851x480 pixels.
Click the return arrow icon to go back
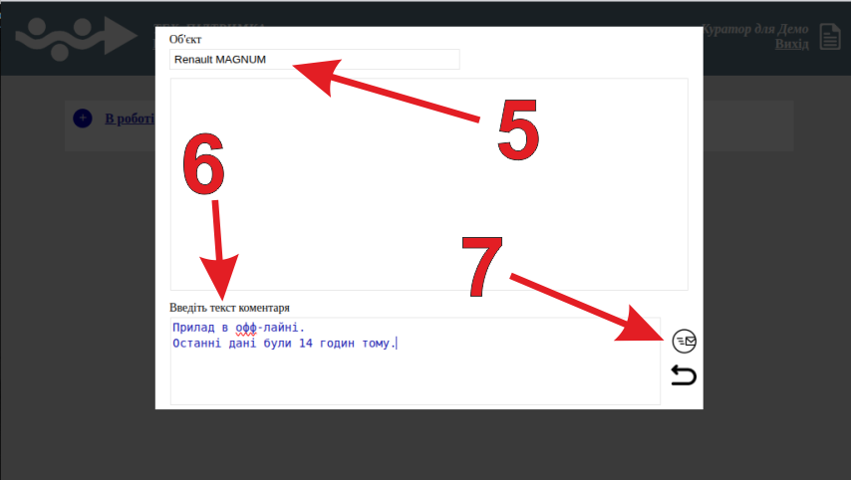(x=684, y=375)
